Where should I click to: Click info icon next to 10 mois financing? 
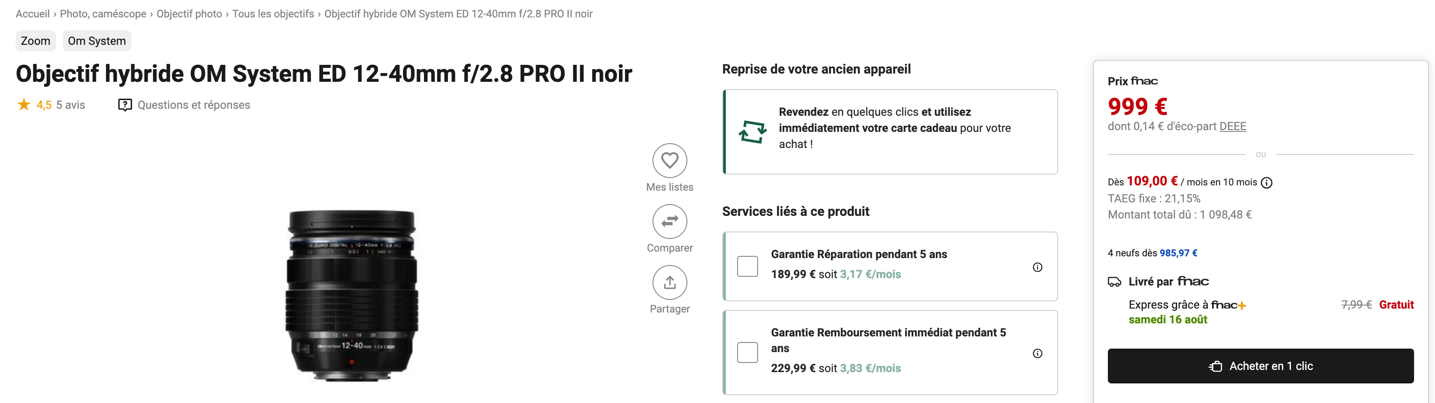pos(1266,183)
